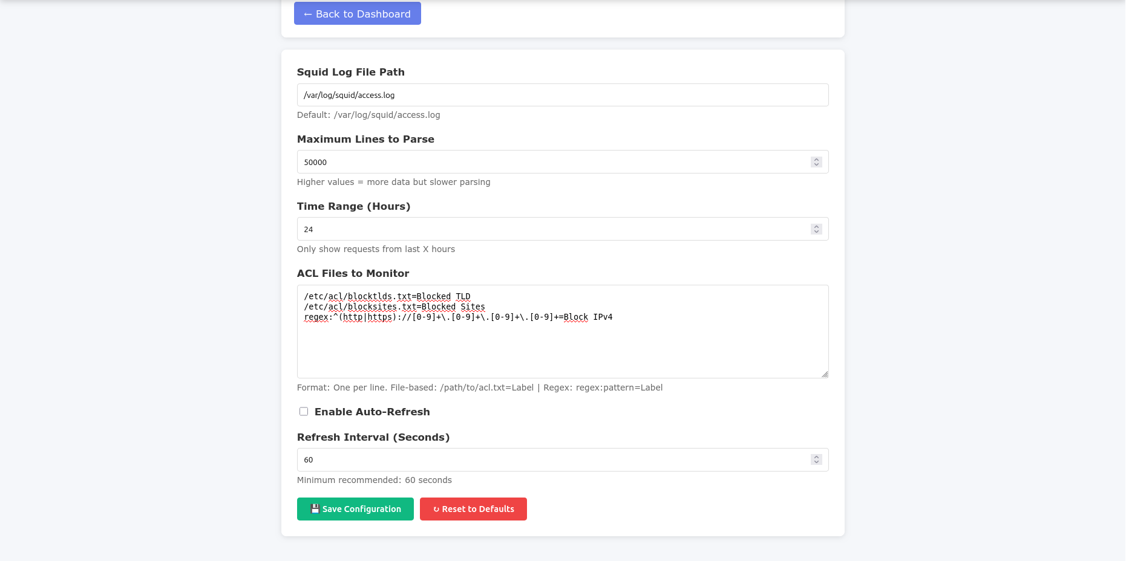Viewport: 1126px width, 561px height.
Task: Click the 'Time Range (Hours)' label
Action: (353, 206)
